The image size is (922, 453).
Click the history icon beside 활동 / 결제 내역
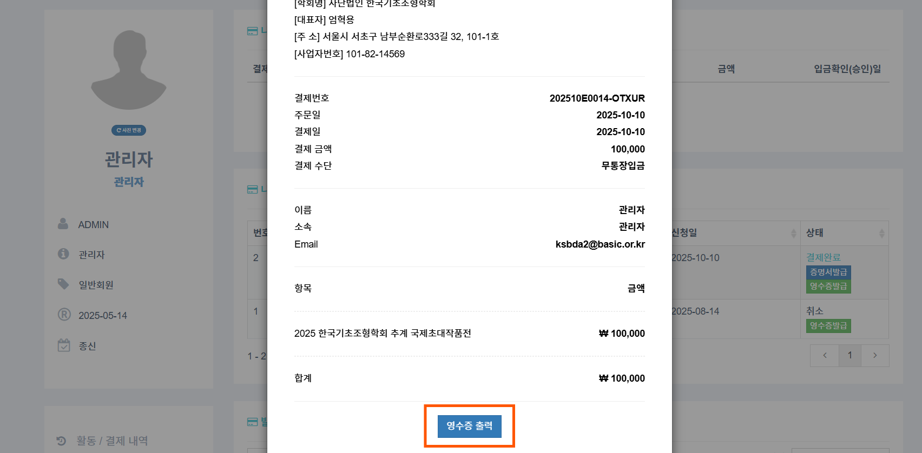62,441
